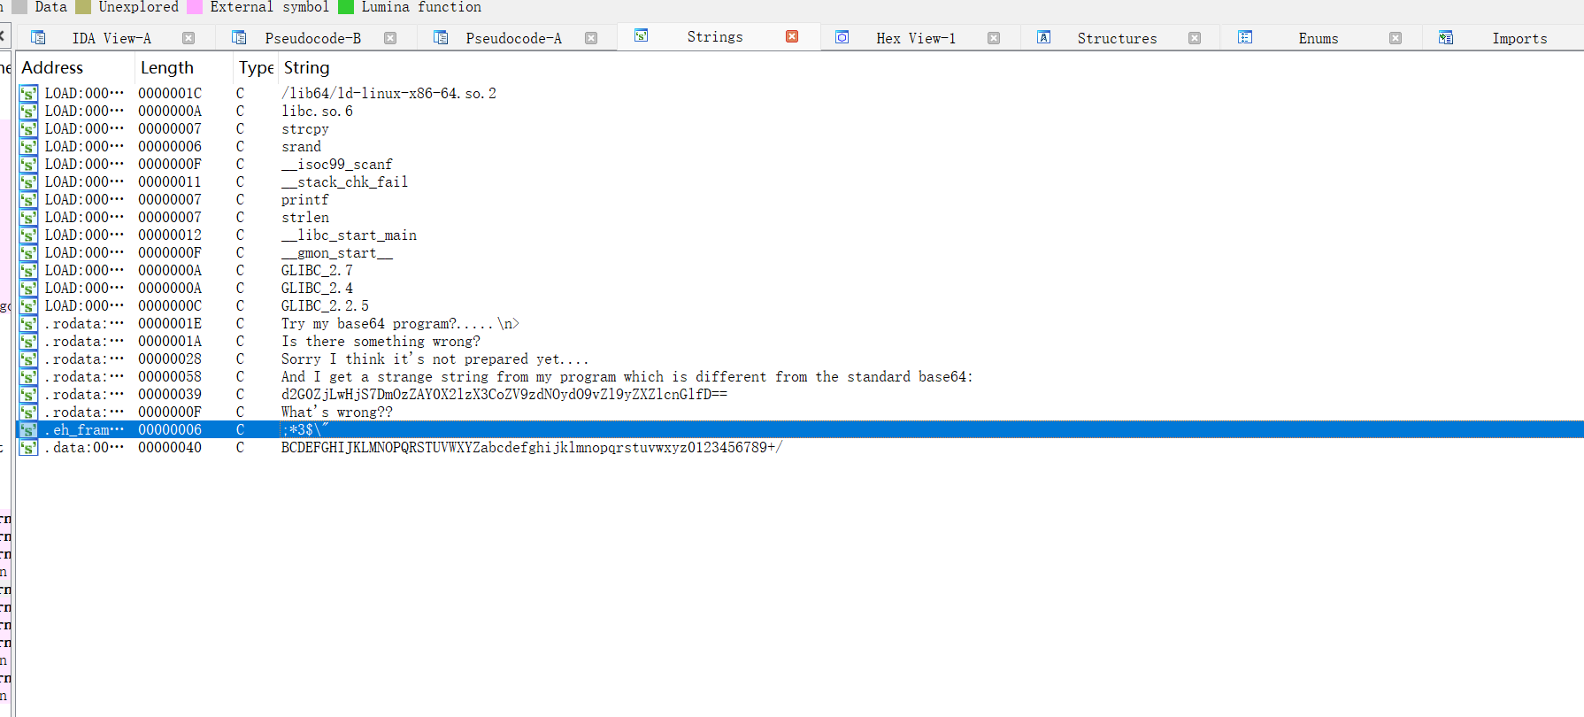Screen dimensions: 1584x717
Task: Select 'Sorry I think it's not prepared' string
Action: (434, 358)
